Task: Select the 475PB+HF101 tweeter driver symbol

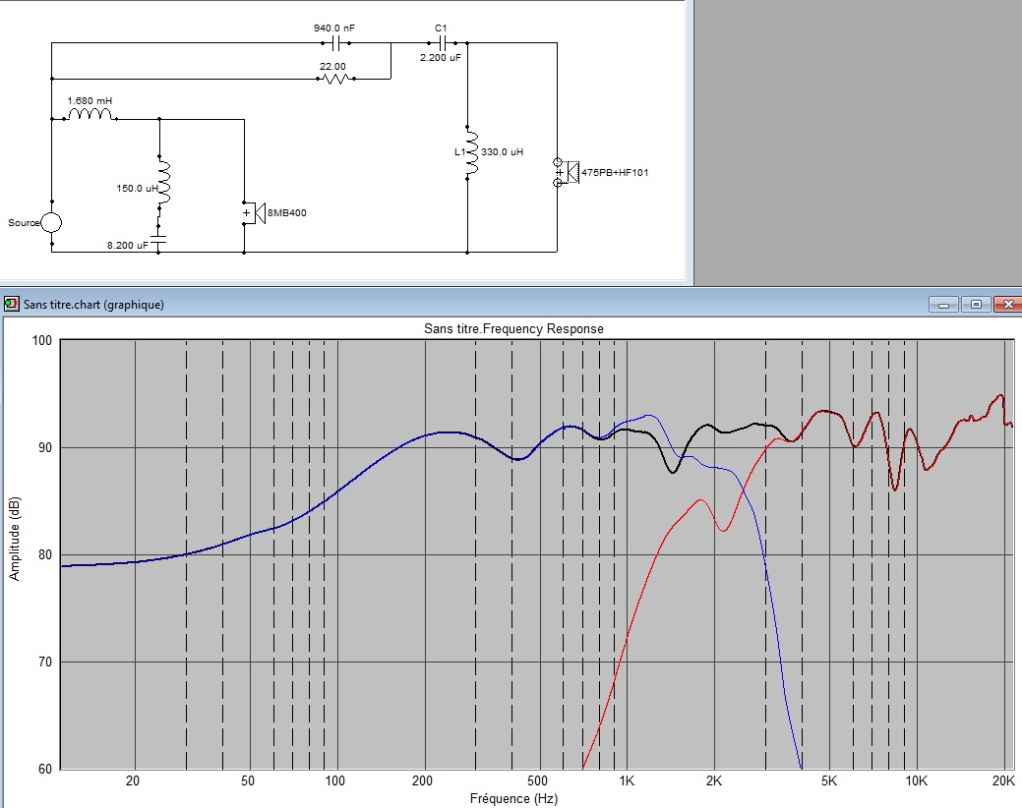Action: (568, 172)
